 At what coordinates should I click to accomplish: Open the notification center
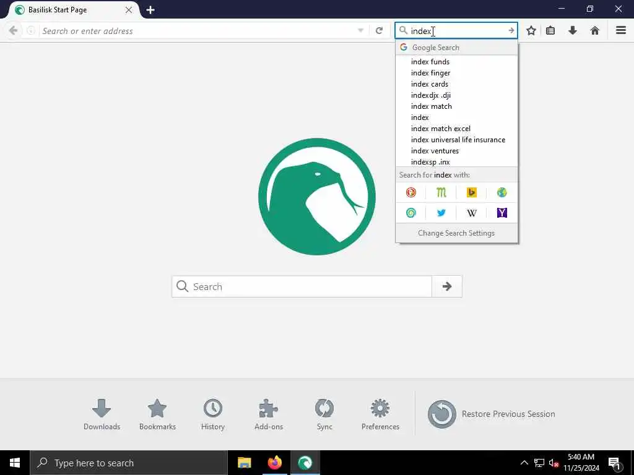pyautogui.click(x=614, y=463)
